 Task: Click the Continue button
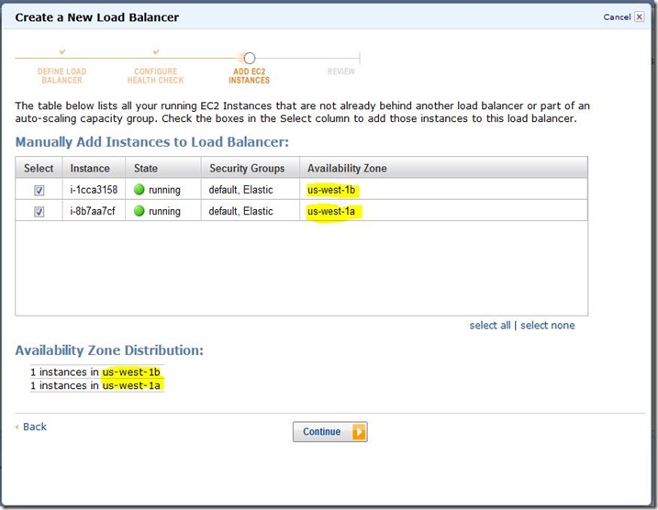pyautogui.click(x=329, y=431)
